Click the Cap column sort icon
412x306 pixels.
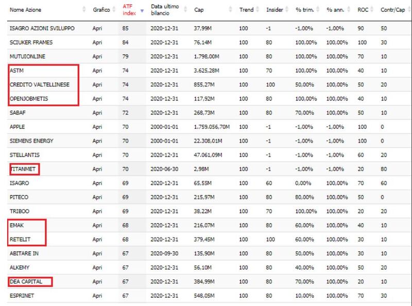pyautogui.click(x=230, y=9)
